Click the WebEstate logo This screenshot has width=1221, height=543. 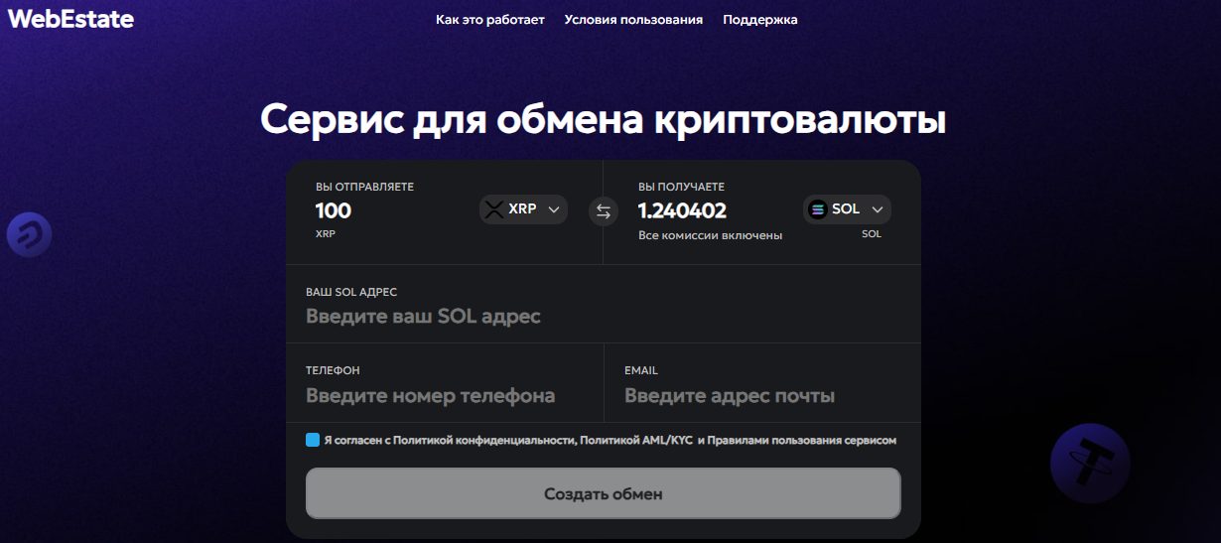click(70, 18)
